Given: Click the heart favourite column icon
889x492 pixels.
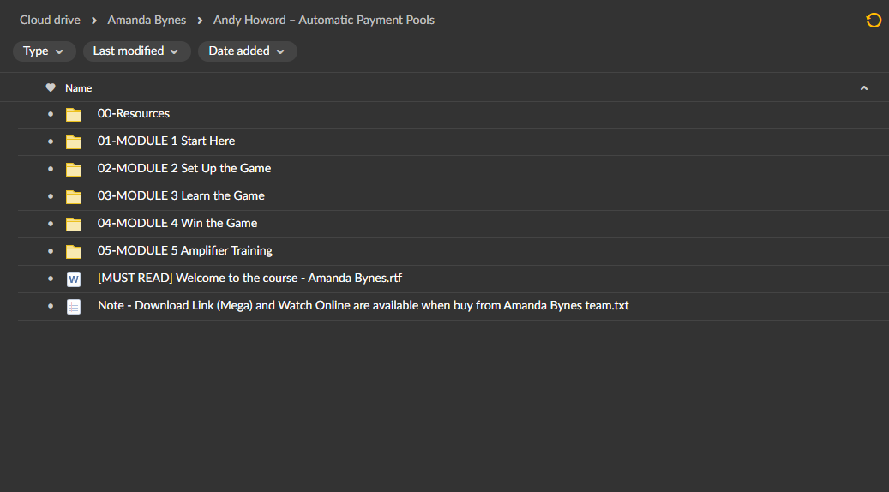Looking at the screenshot, I should click(x=51, y=87).
